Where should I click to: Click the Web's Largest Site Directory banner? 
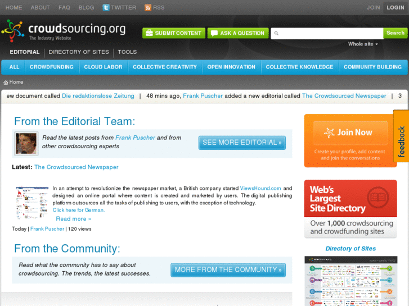coord(350,209)
